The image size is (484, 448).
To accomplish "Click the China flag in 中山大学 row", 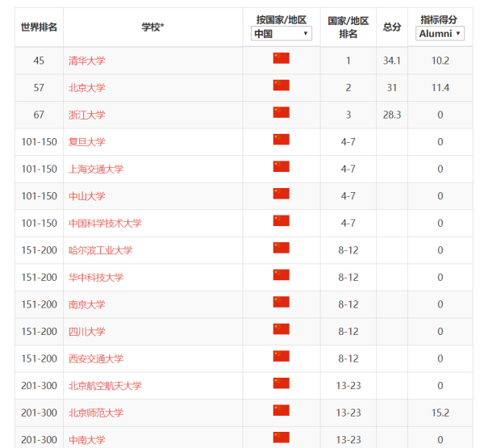I will (282, 194).
